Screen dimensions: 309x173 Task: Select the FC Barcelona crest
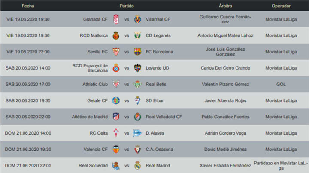coord(138,52)
